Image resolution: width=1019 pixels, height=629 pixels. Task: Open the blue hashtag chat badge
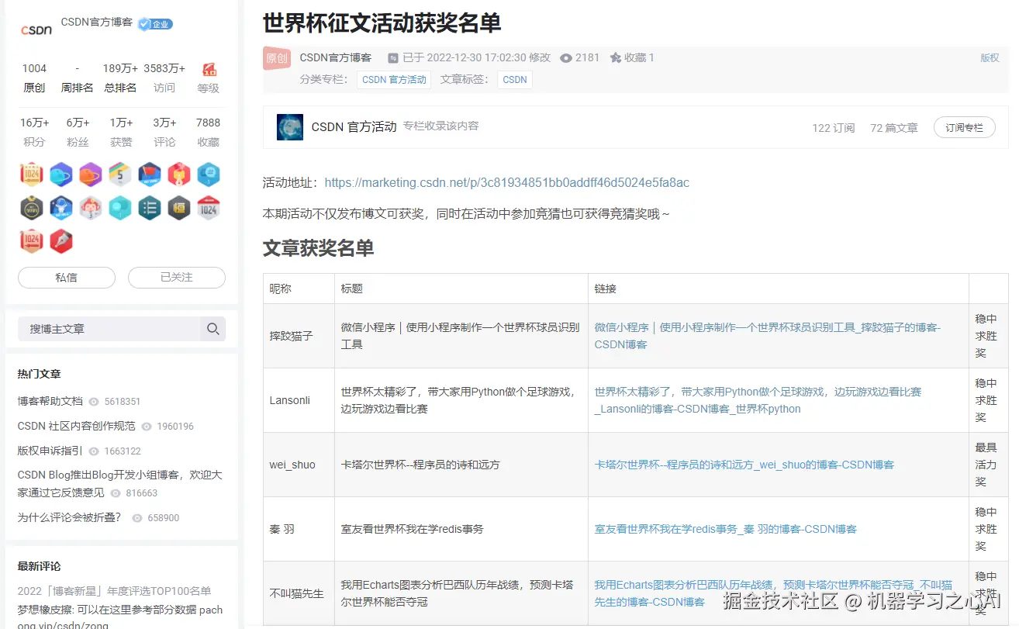tap(208, 175)
